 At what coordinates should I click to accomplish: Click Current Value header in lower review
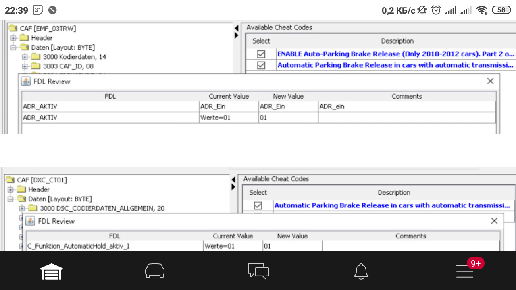233,236
